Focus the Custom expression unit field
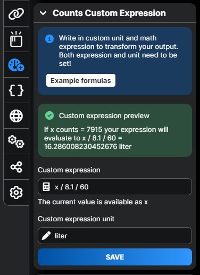200x275 pixels. pyautogui.click(x=115, y=236)
